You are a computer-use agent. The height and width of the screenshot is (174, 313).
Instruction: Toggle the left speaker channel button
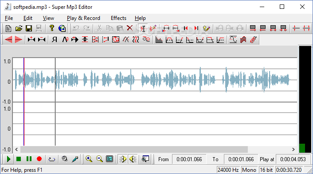tap(122, 159)
